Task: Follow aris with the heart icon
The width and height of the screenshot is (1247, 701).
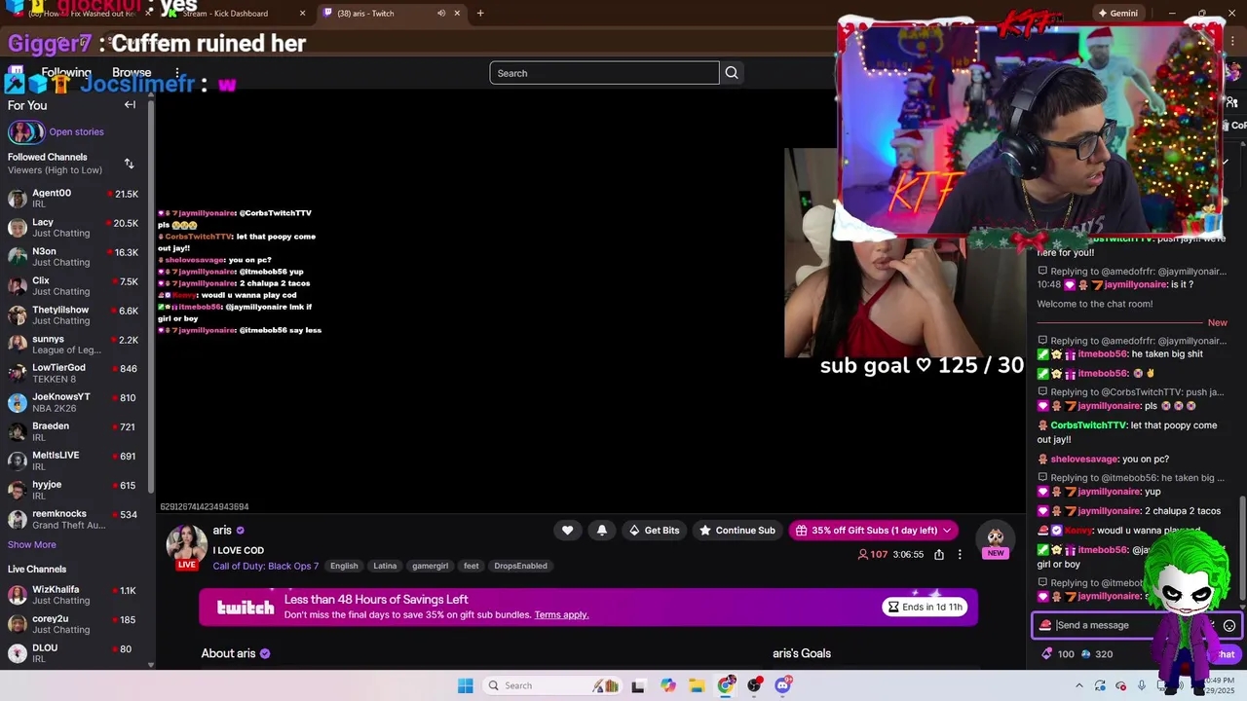Action: [x=567, y=531]
